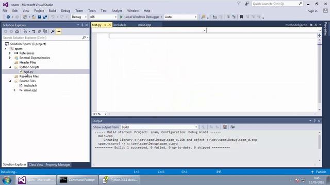Select include.h in Solution Explorer

click(x=30, y=86)
